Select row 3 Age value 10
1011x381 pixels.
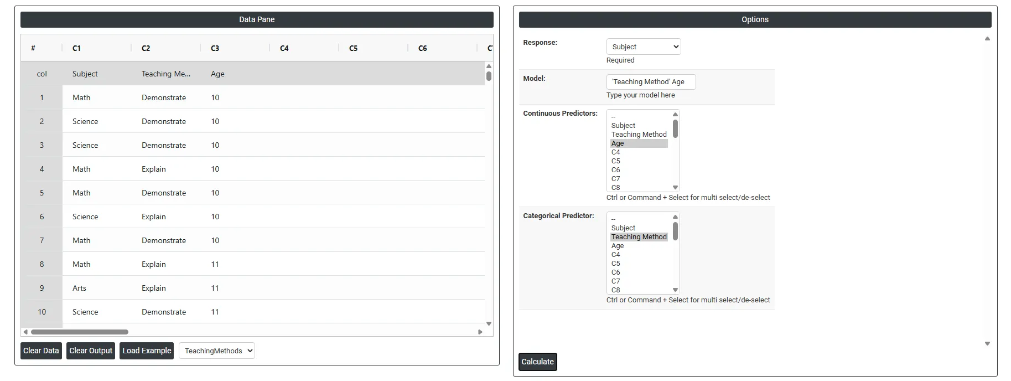point(235,145)
